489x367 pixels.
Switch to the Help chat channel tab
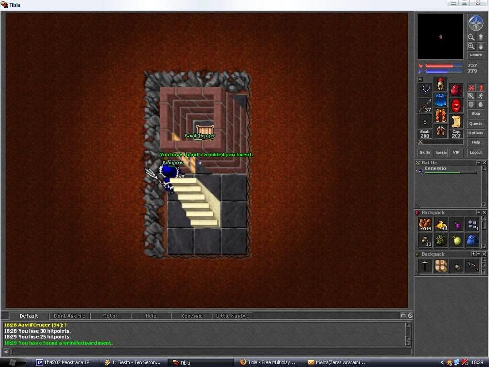151,316
